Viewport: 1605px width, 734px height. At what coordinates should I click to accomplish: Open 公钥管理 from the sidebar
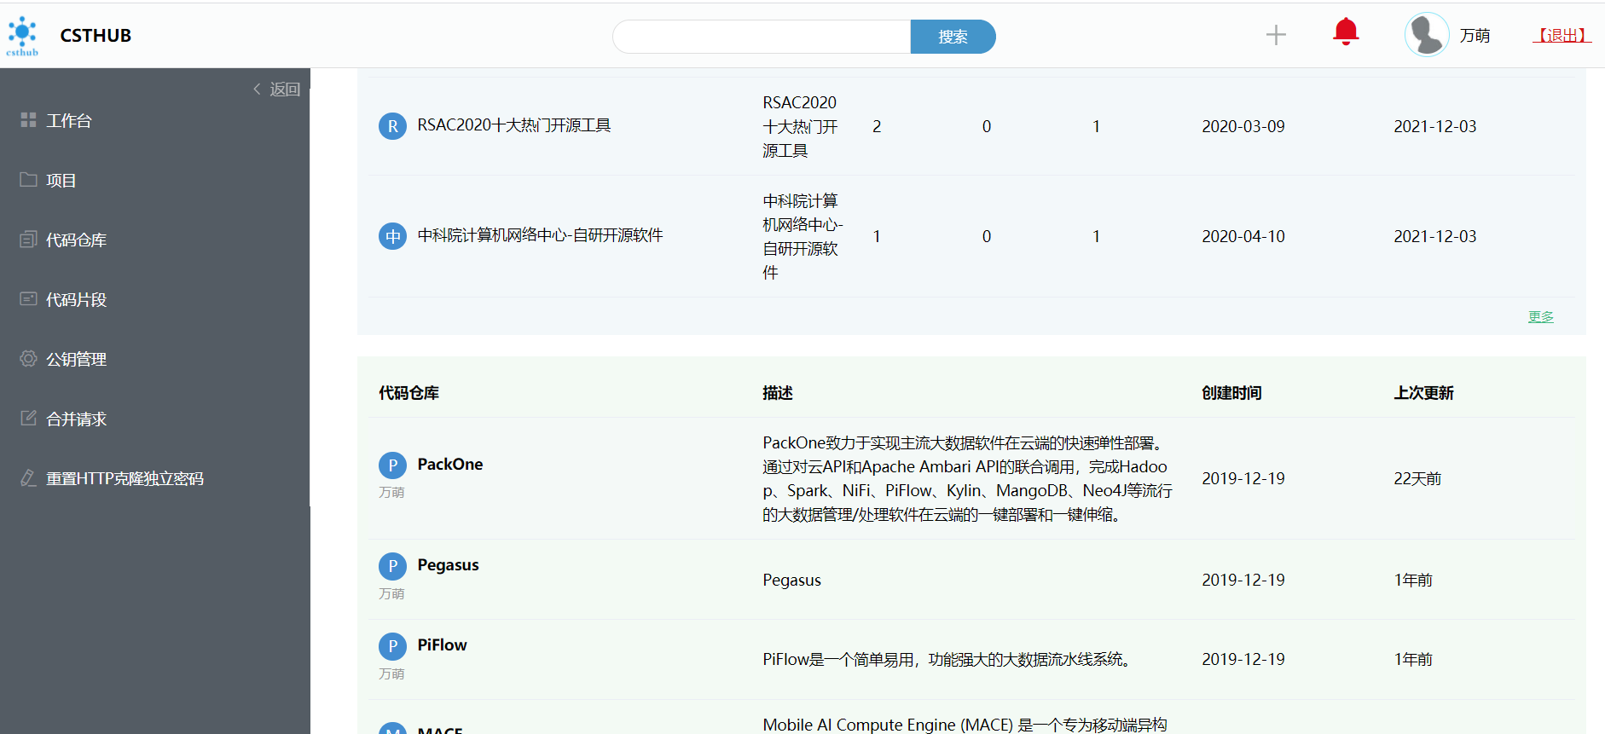click(76, 360)
